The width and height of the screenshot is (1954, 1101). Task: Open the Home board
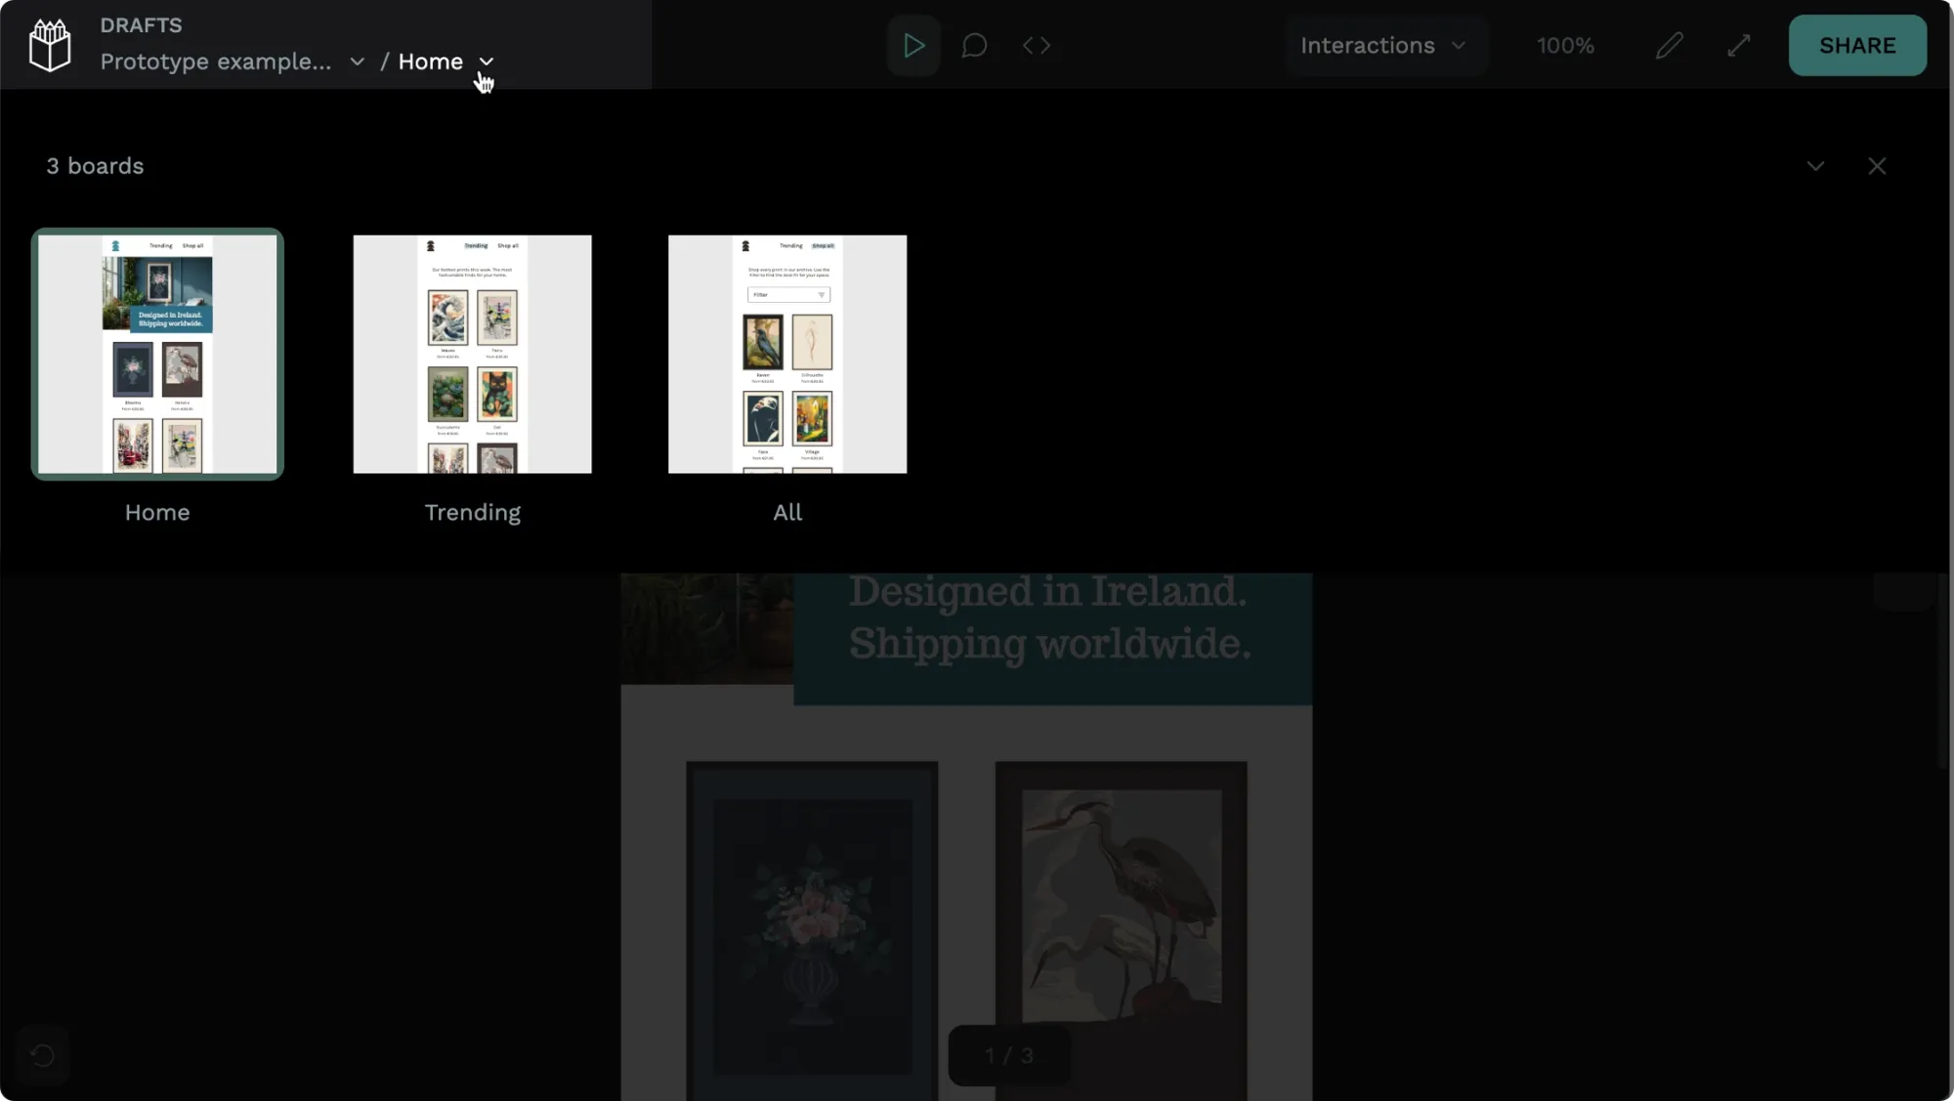(x=157, y=353)
